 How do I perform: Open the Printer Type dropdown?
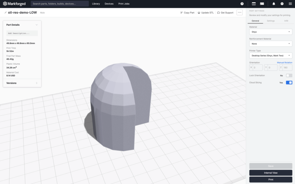[x=271, y=55]
